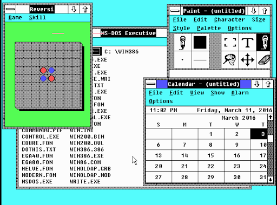Click the highlighted pencil tool in Paint
Viewport: 277px width, 205px height.
coord(263,42)
